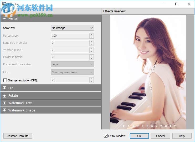The height and width of the screenshot is (142, 195).
Task: Collapse the Resize section
Action: click(4, 18)
